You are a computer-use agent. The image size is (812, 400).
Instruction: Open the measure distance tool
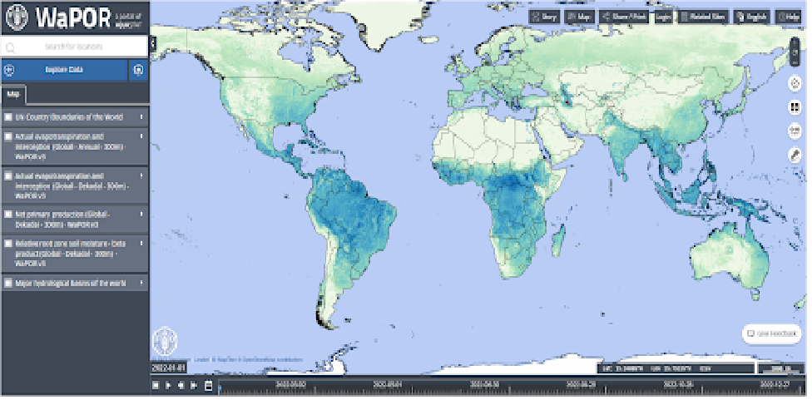click(795, 131)
